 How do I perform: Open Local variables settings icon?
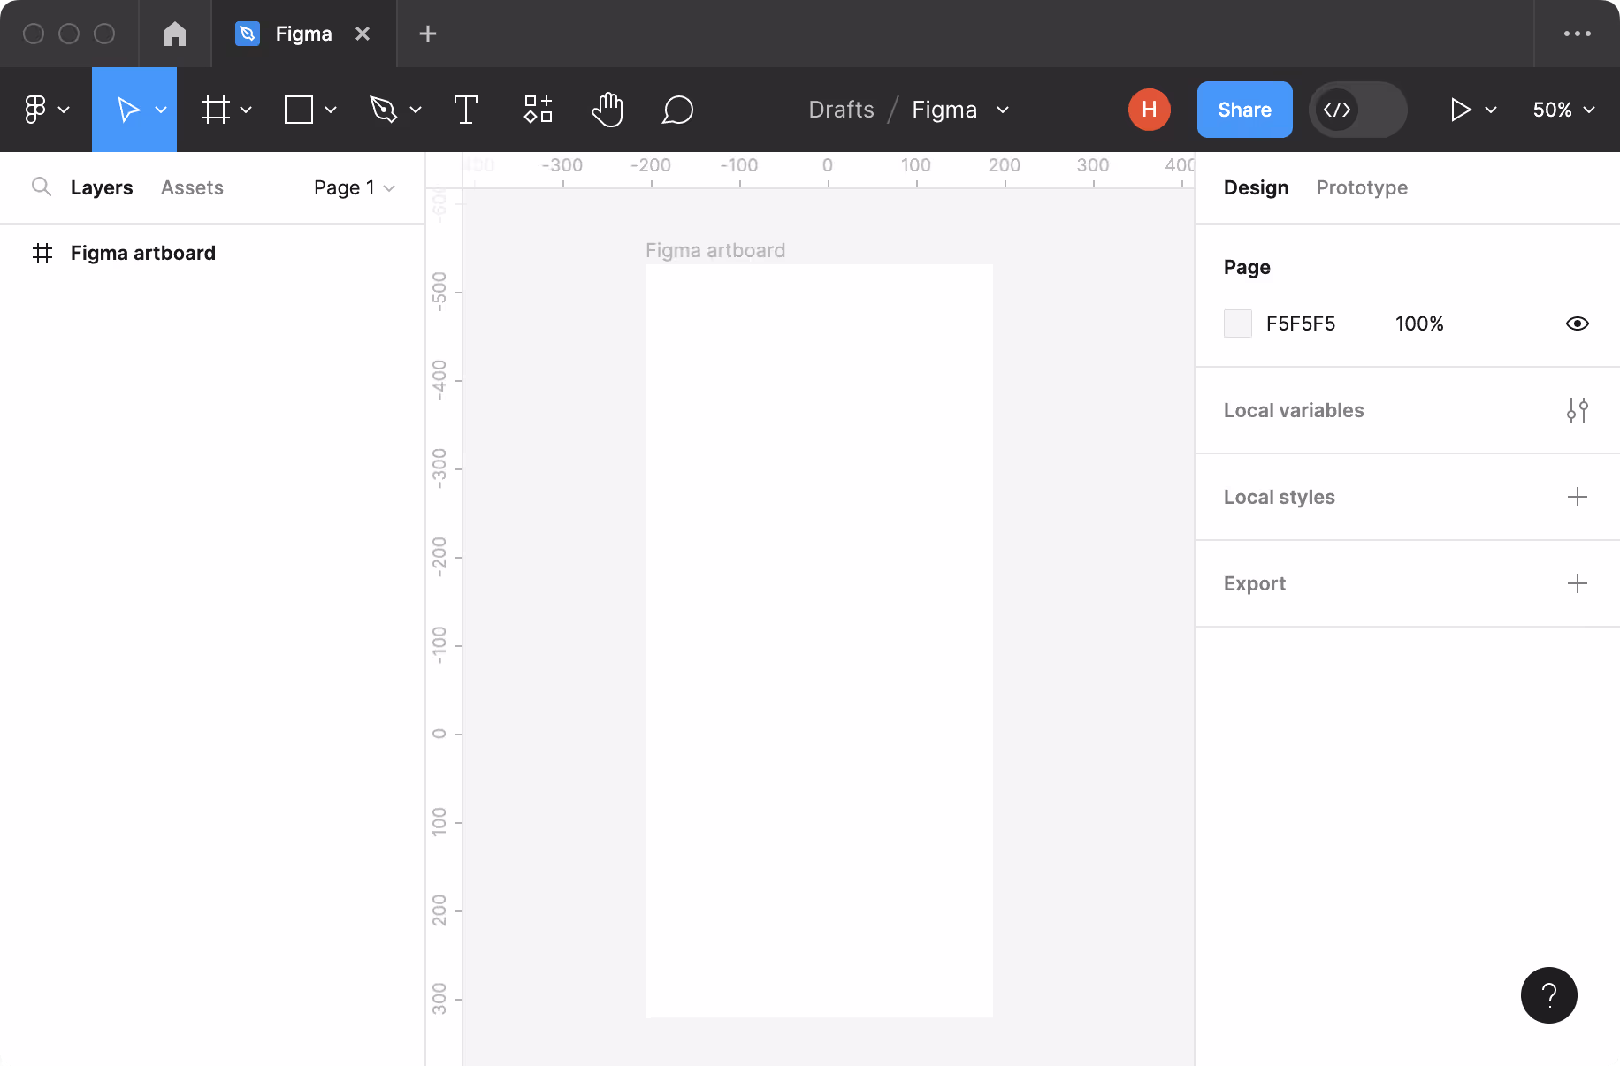1578,410
